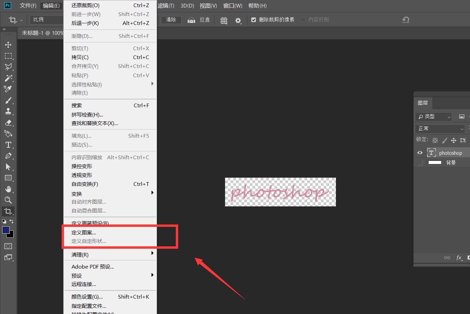Expand the 选择性粘贴 submenu
The width and height of the screenshot is (470, 314).
[x=110, y=84]
